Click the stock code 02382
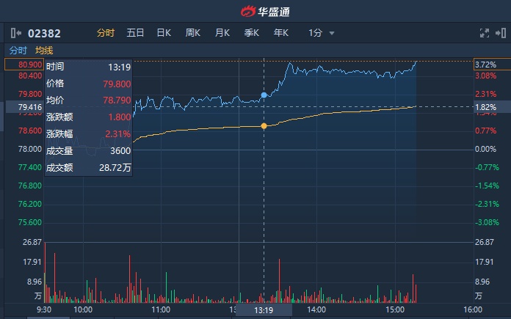 [x=44, y=33]
